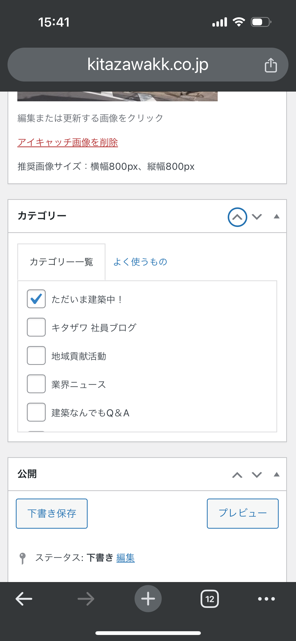Check the 業界ニュース category
296x641 pixels.
(x=36, y=384)
